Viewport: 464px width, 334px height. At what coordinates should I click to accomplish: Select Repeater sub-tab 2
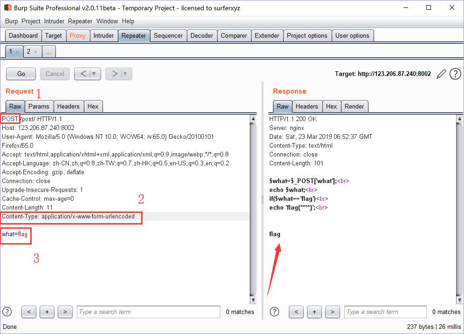tap(29, 52)
